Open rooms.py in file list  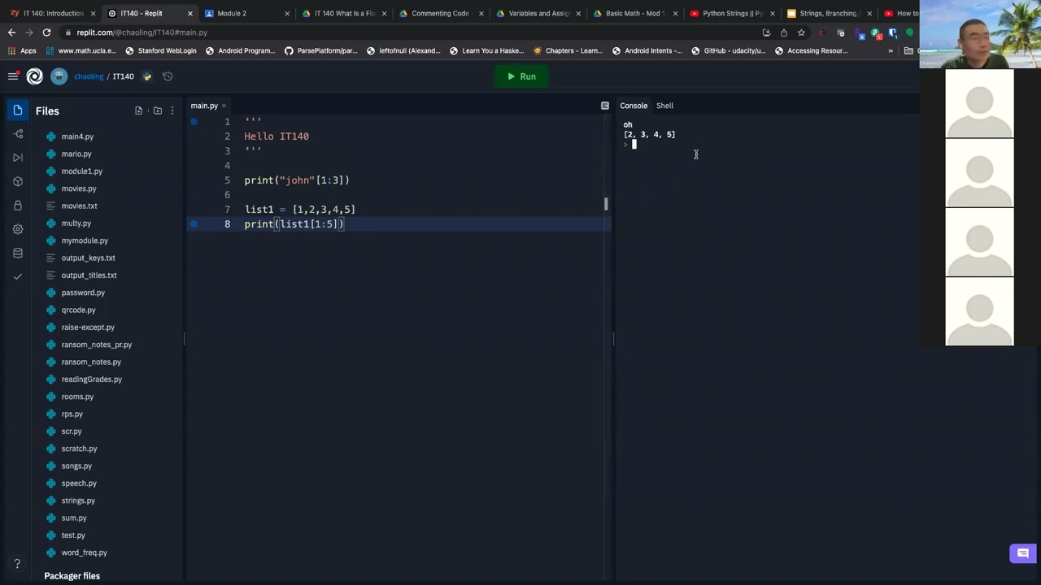click(x=77, y=396)
